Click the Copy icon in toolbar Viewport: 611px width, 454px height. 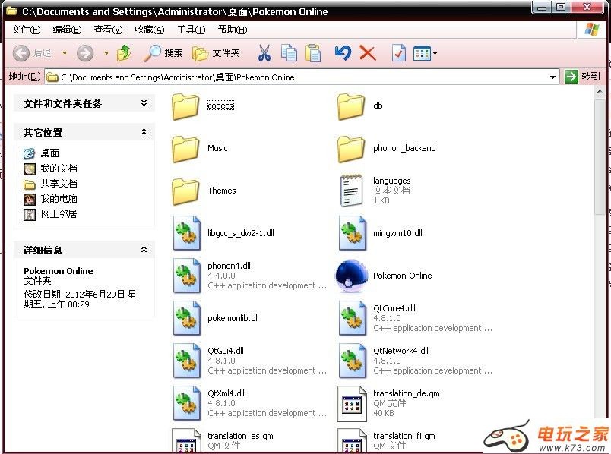[x=289, y=53]
